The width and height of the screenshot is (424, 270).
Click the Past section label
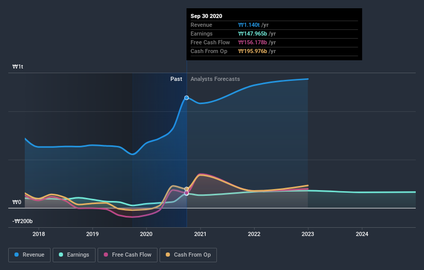click(x=176, y=79)
